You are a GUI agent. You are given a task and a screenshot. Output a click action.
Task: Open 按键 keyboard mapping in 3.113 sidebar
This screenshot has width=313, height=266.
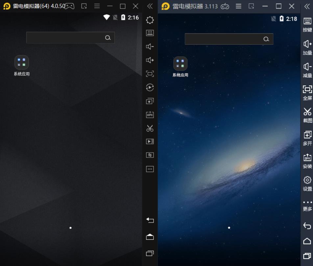[307, 25]
